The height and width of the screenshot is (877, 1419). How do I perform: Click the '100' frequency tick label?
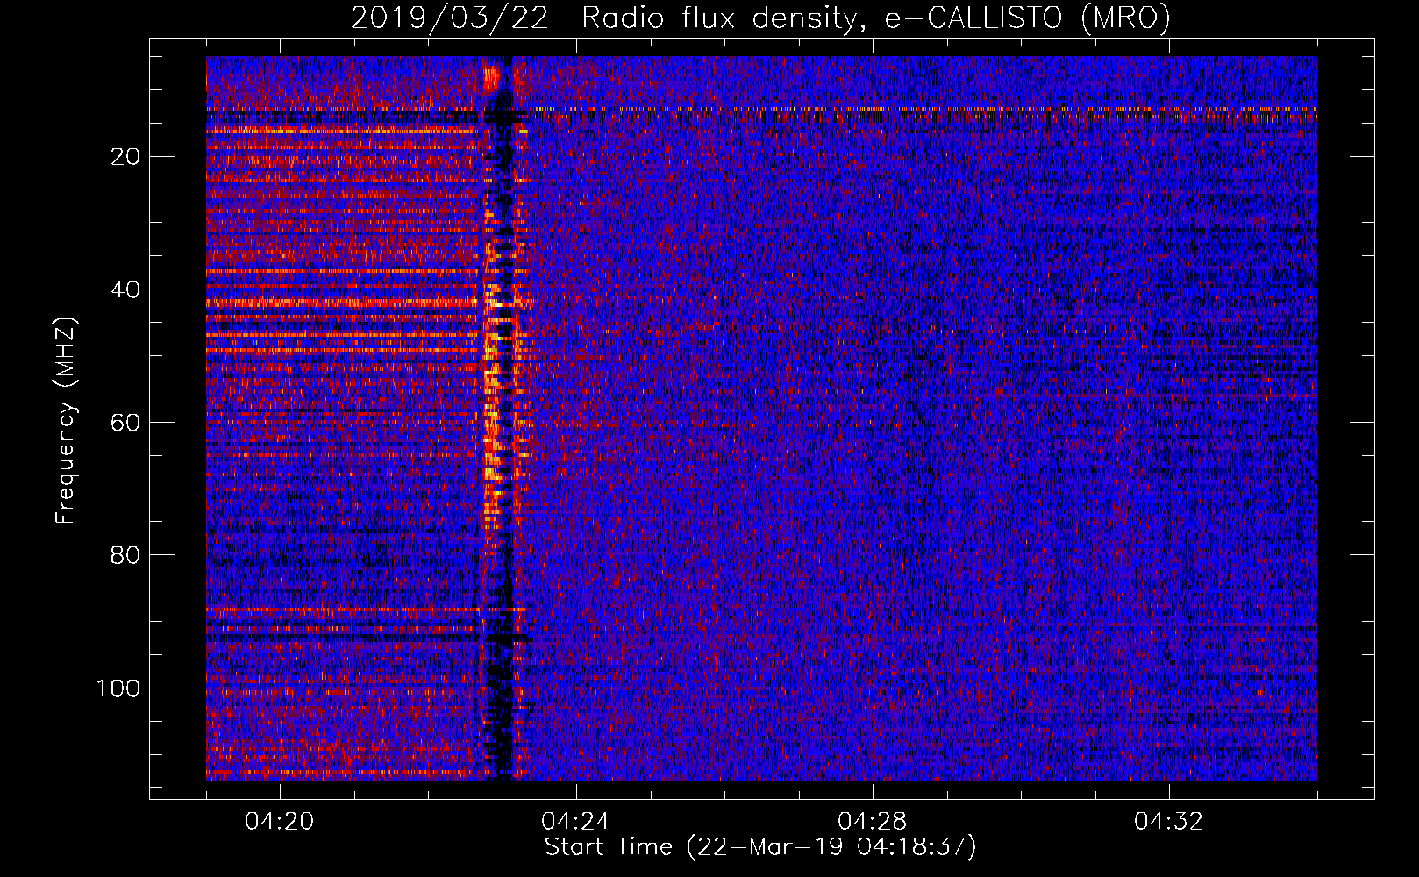click(118, 688)
